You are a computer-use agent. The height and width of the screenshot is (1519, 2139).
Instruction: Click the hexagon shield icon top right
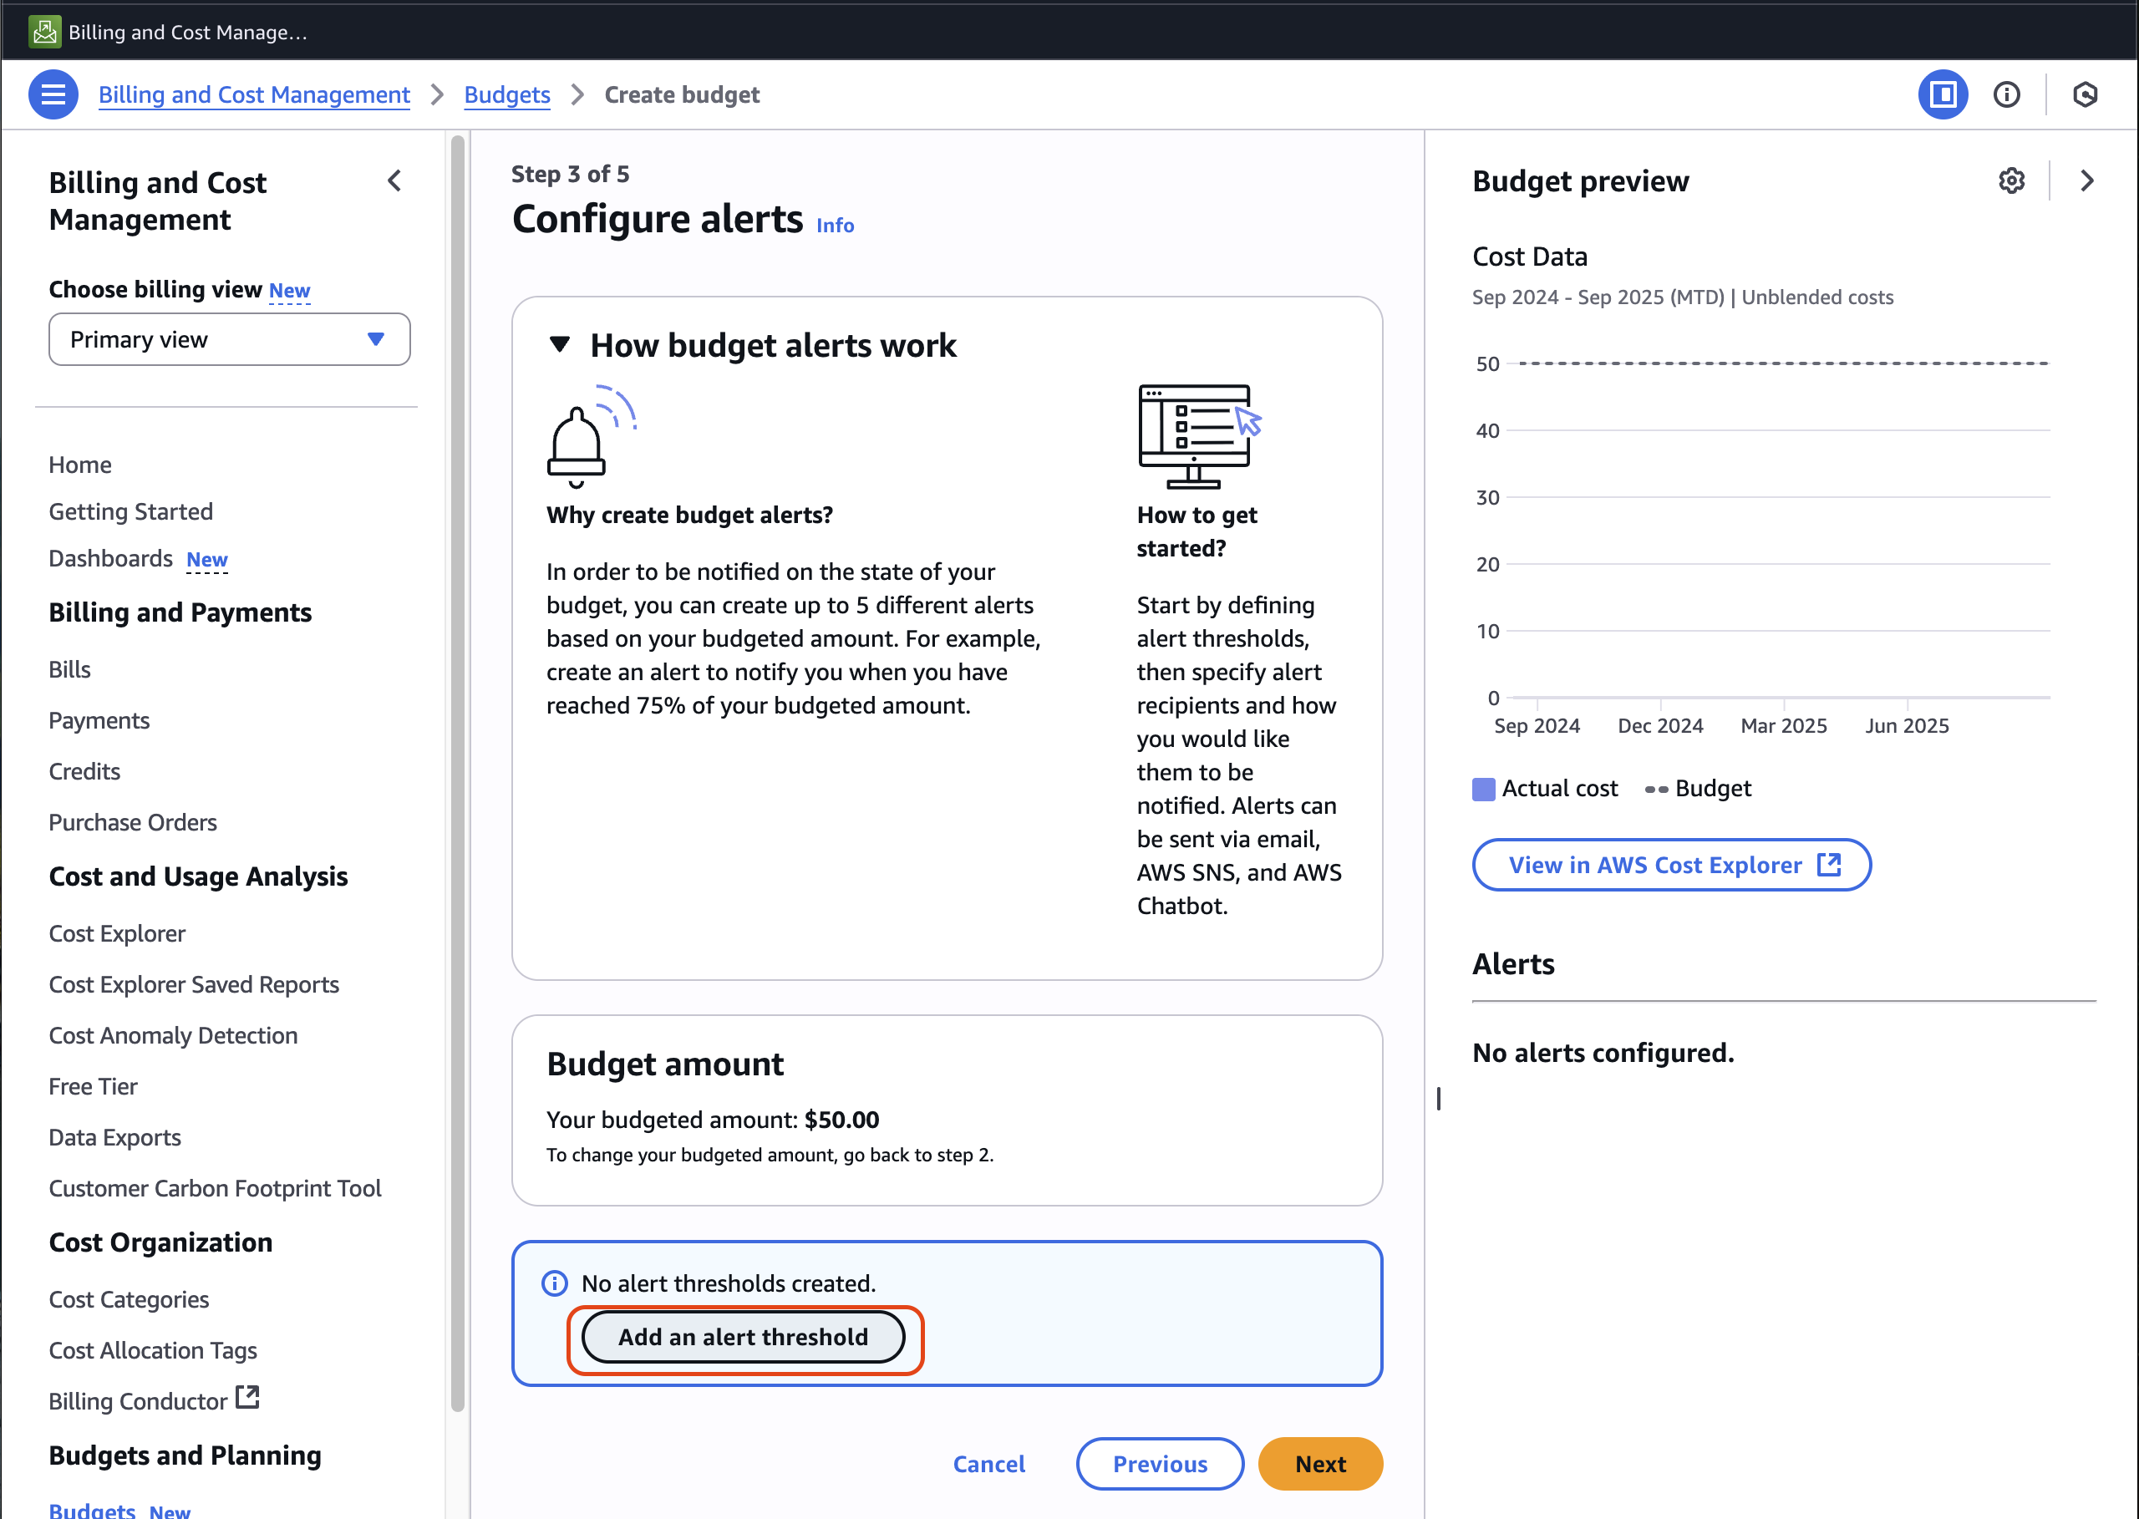2085,94
